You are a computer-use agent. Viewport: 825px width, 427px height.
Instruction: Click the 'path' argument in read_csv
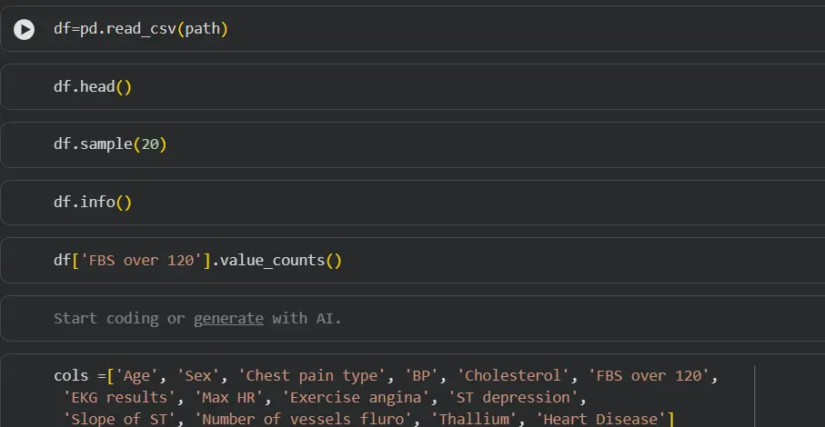point(202,29)
